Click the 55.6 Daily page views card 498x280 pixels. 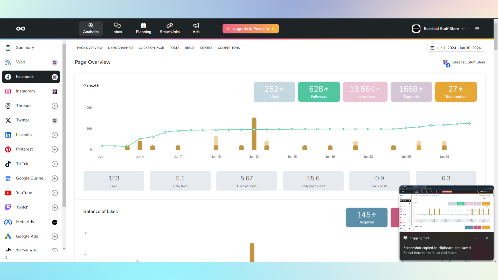[313, 181]
